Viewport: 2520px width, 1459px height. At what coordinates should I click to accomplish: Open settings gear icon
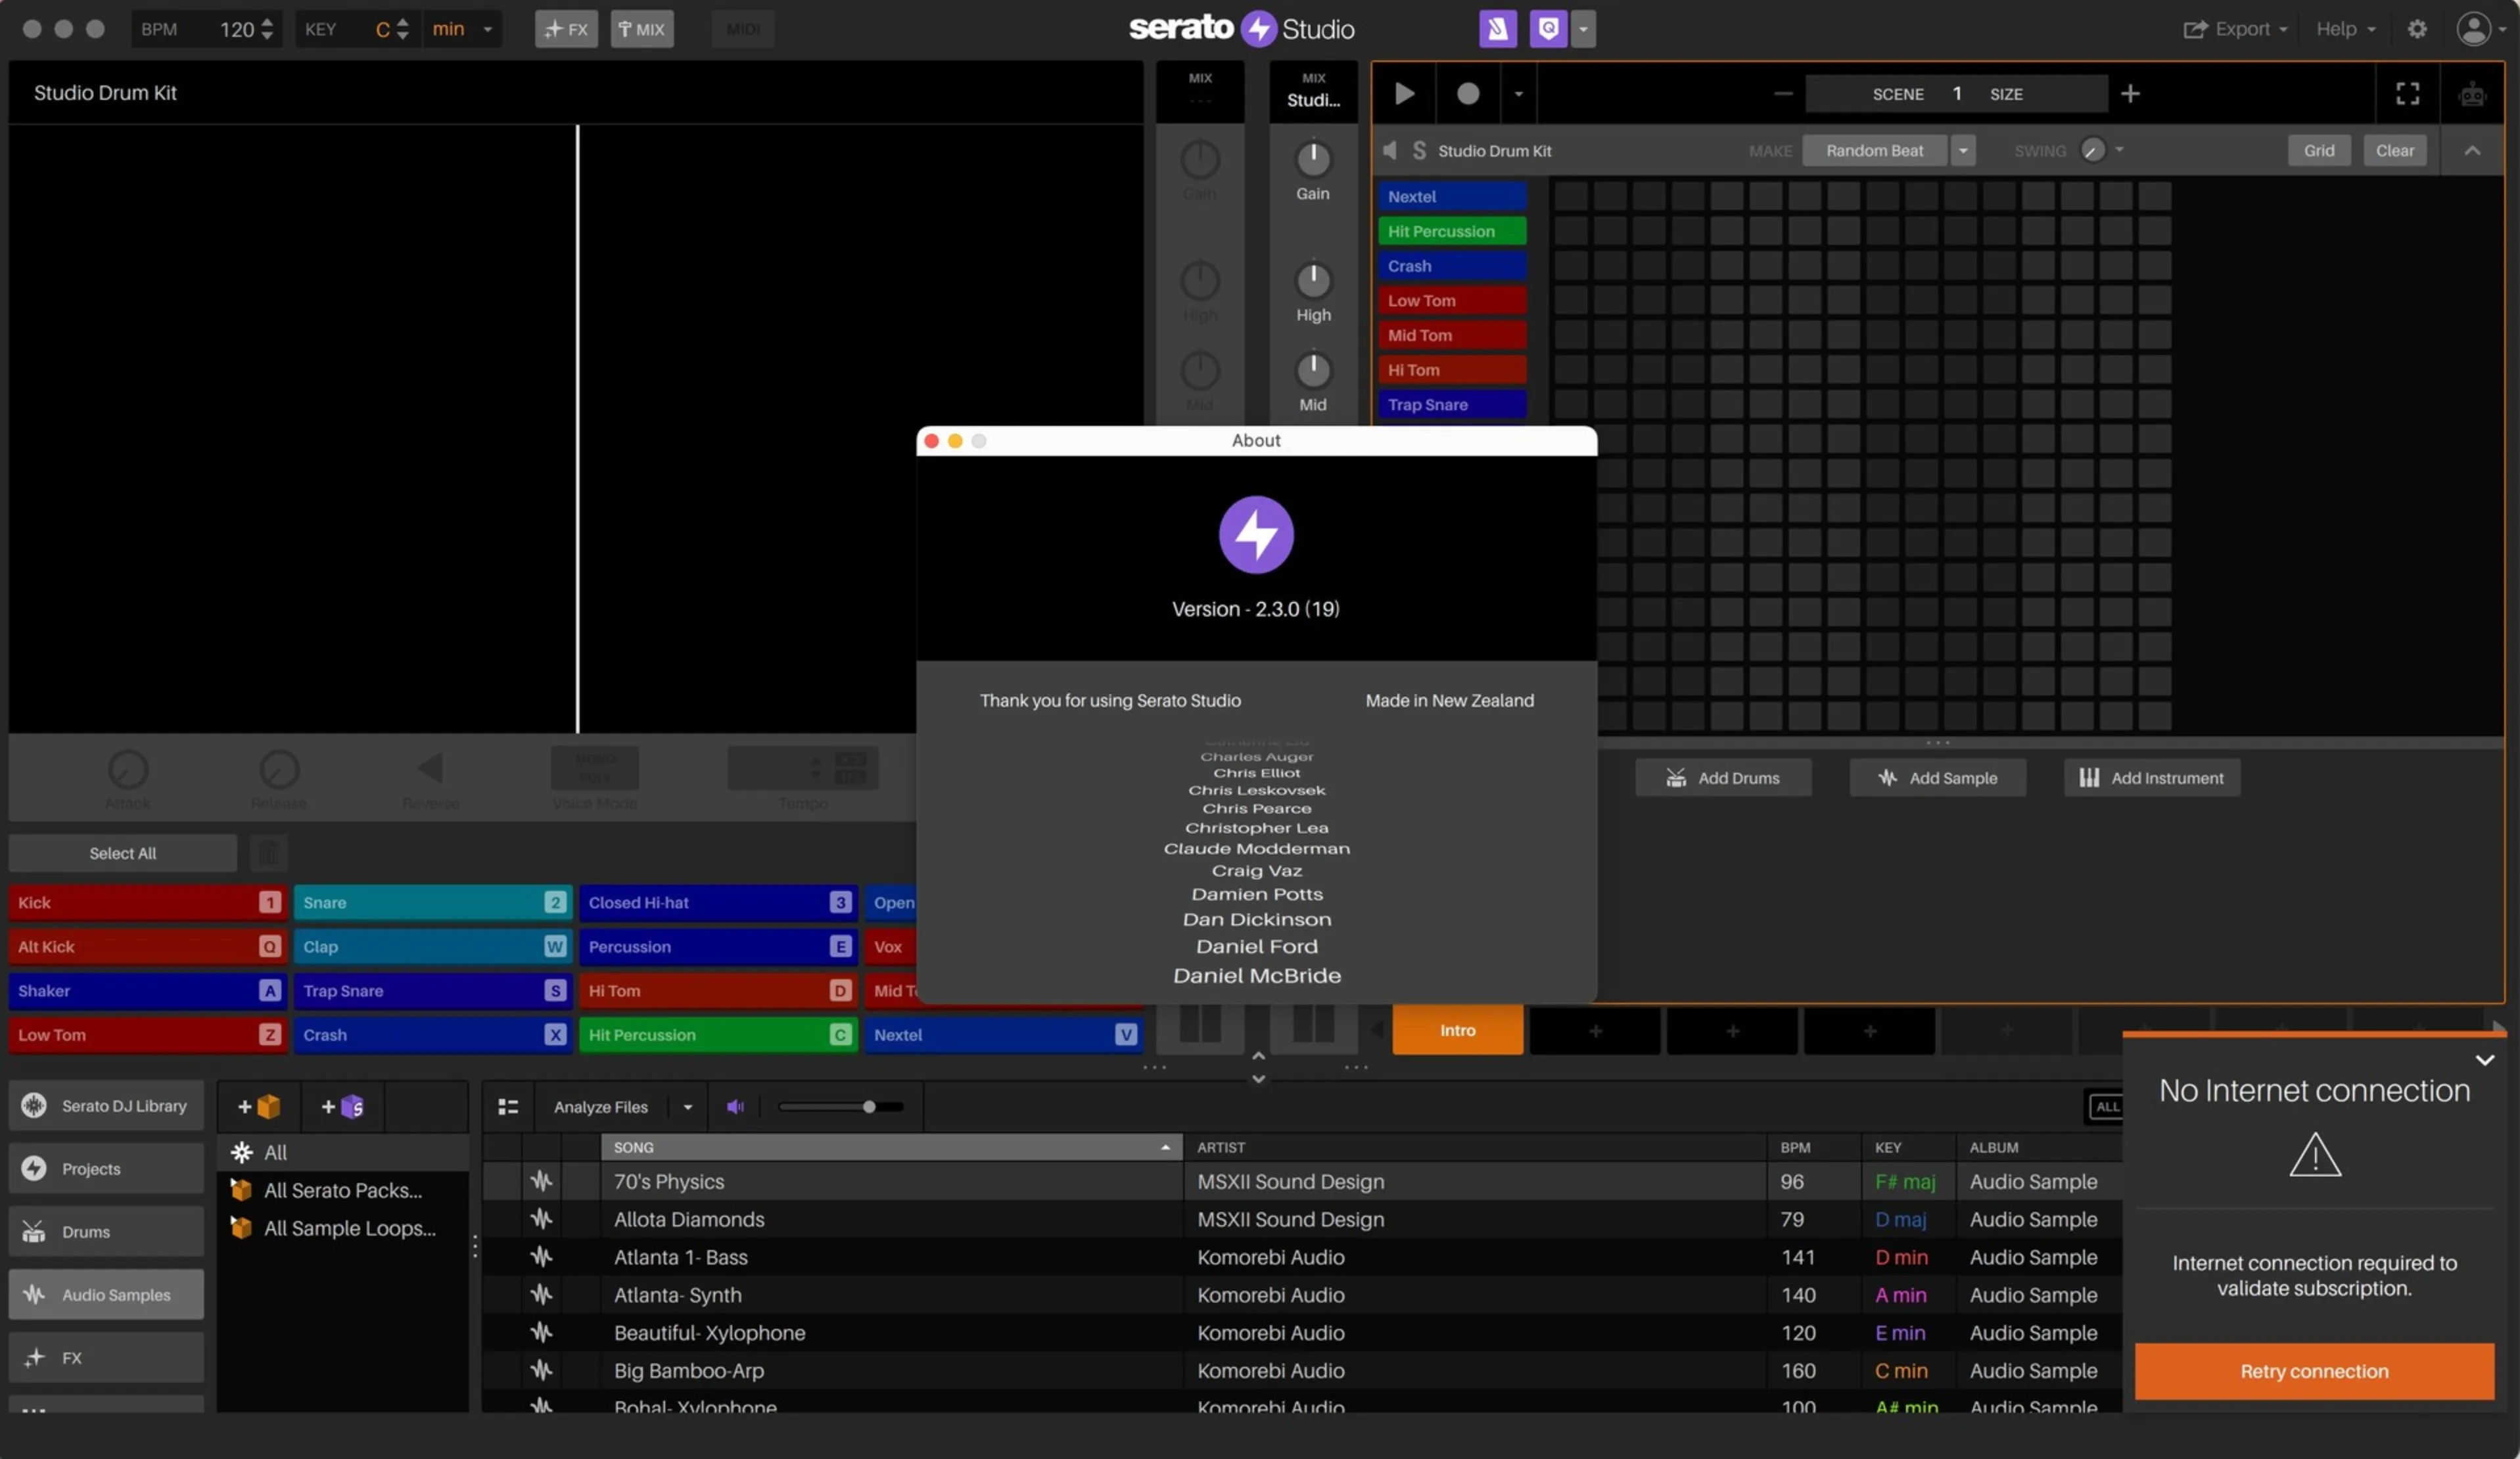[x=2417, y=29]
